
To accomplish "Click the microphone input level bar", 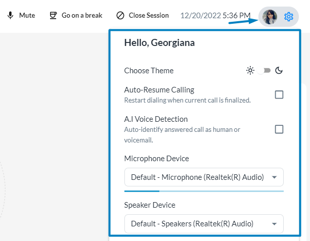I will point(204,191).
